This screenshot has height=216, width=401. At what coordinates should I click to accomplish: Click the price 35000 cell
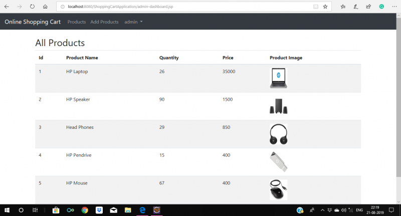tap(229, 72)
